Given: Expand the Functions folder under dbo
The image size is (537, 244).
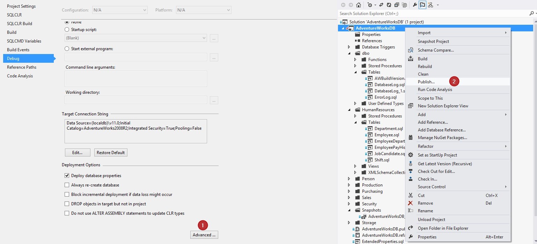Looking at the screenshot, I should (355, 60).
